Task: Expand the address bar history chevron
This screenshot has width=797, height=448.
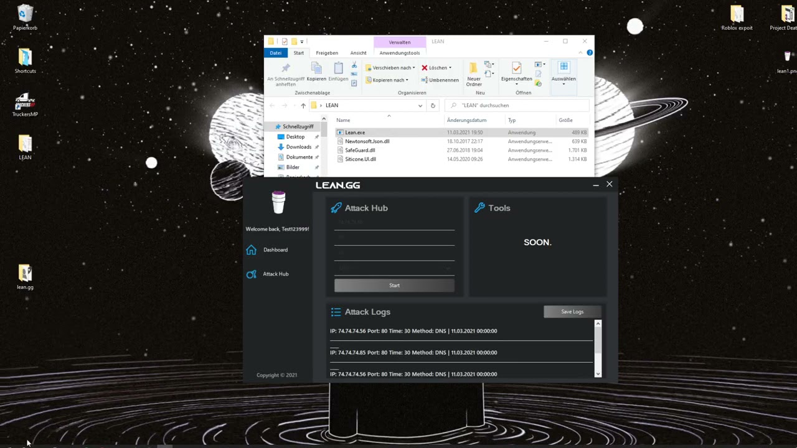Action: click(420, 105)
